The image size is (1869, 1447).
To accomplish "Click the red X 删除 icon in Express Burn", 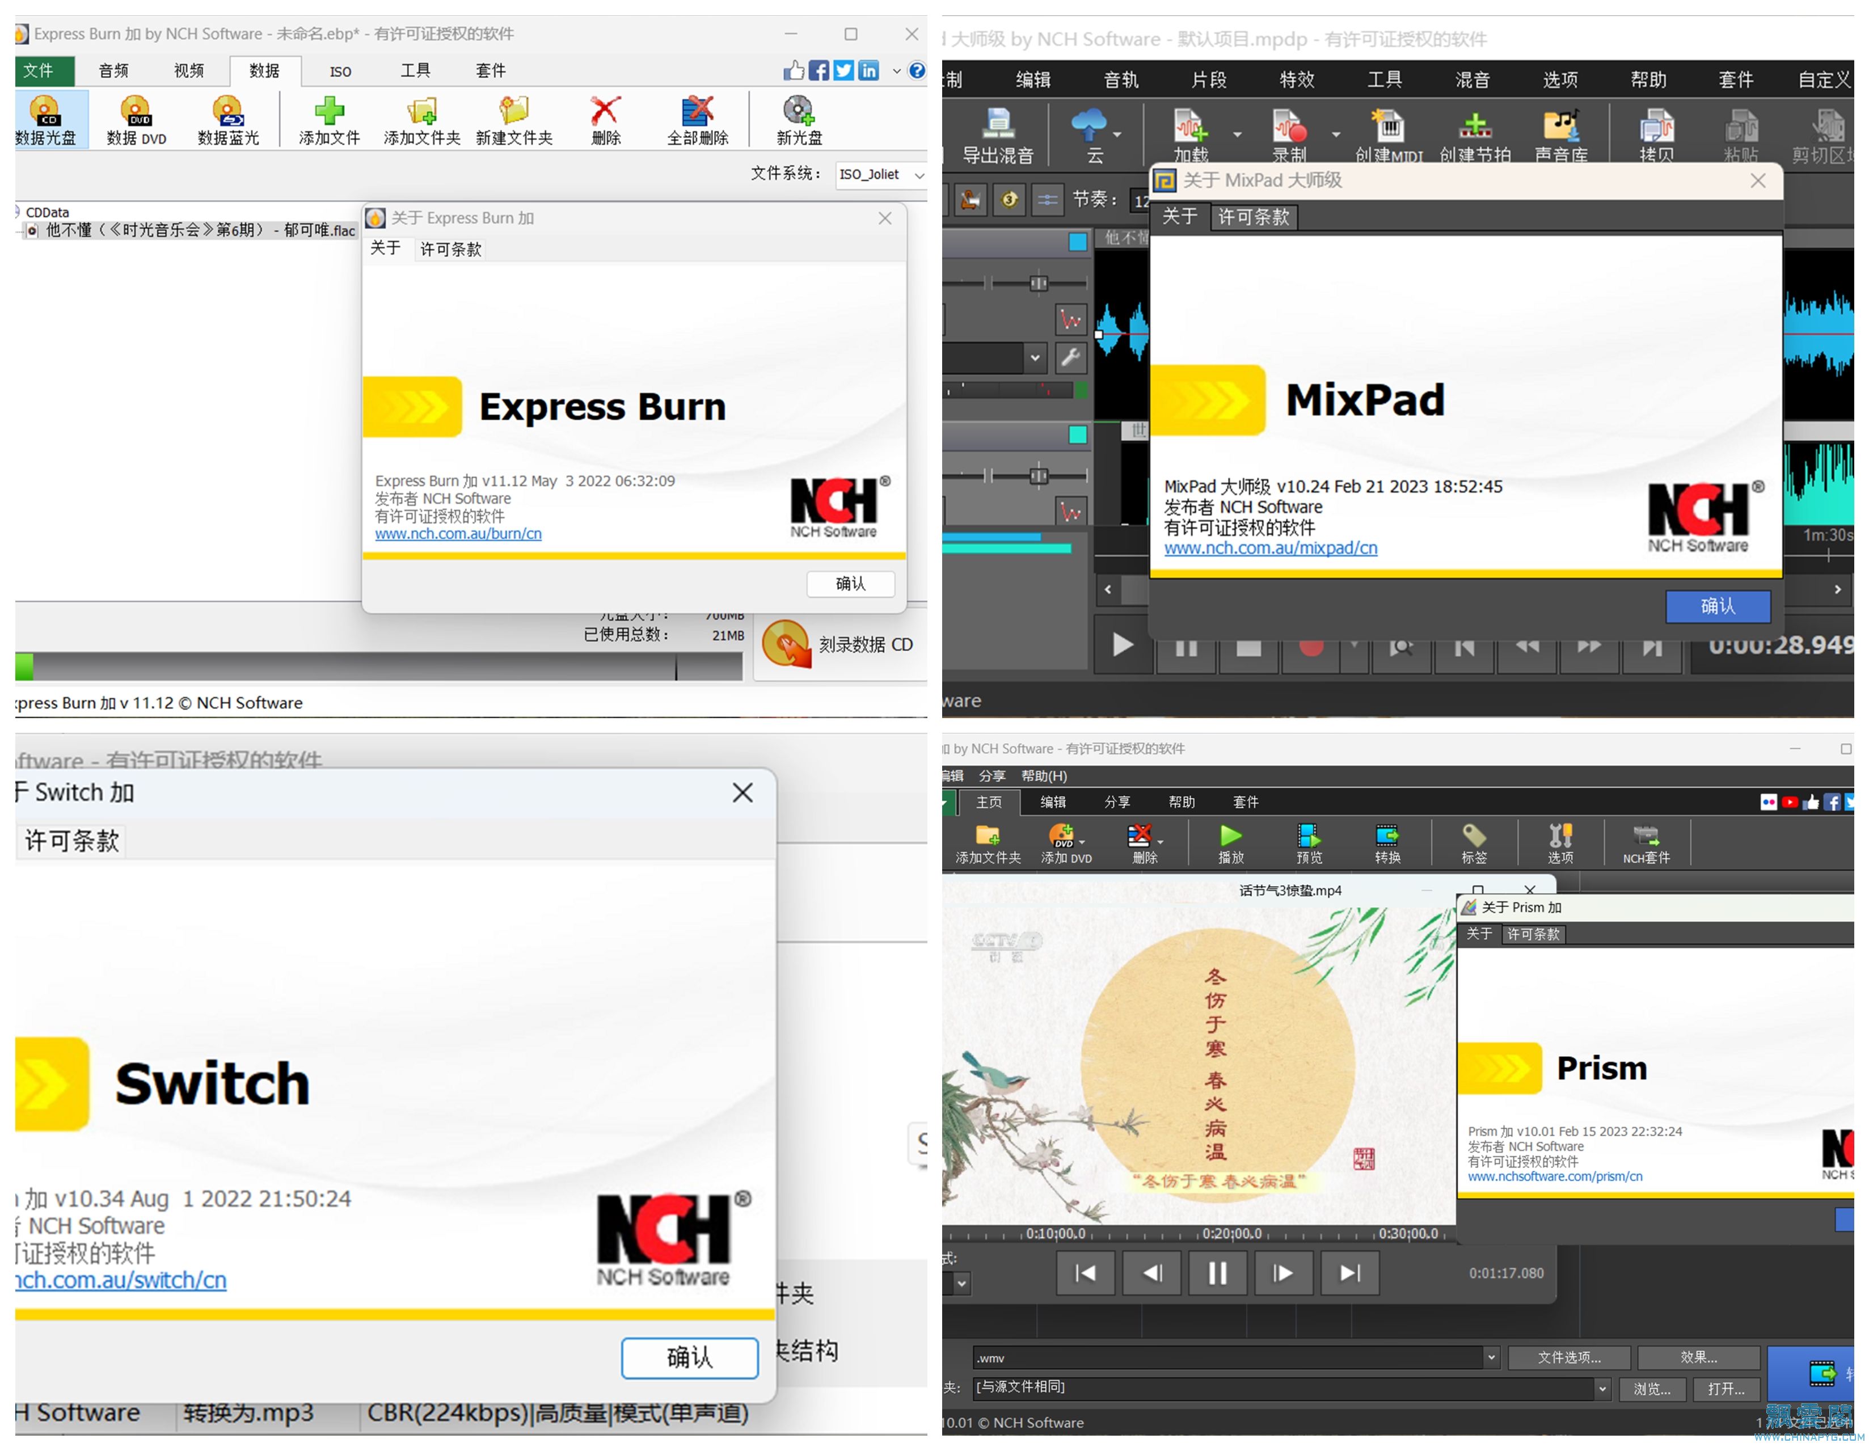I will pyautogui.click(x=606, y=121).
